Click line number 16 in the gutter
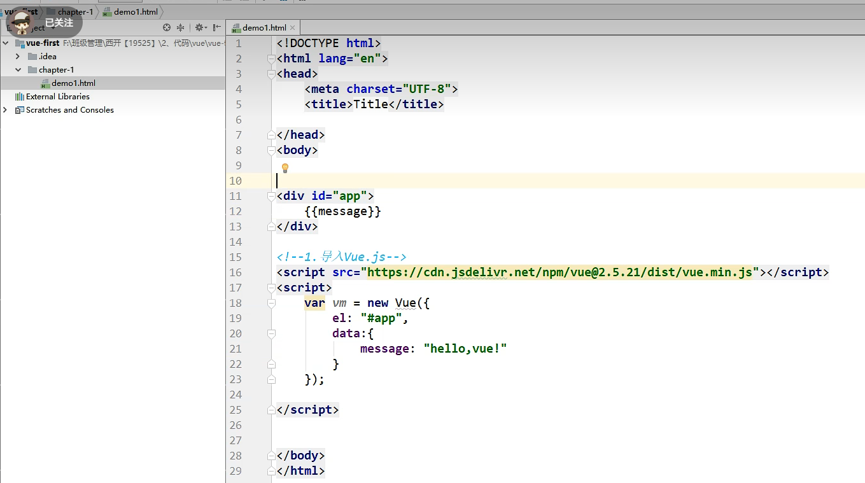 coord(236,272)
